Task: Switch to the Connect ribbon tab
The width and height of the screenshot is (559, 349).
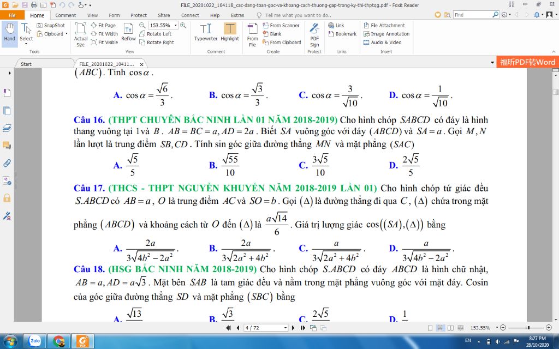Action: pos(190,15)
